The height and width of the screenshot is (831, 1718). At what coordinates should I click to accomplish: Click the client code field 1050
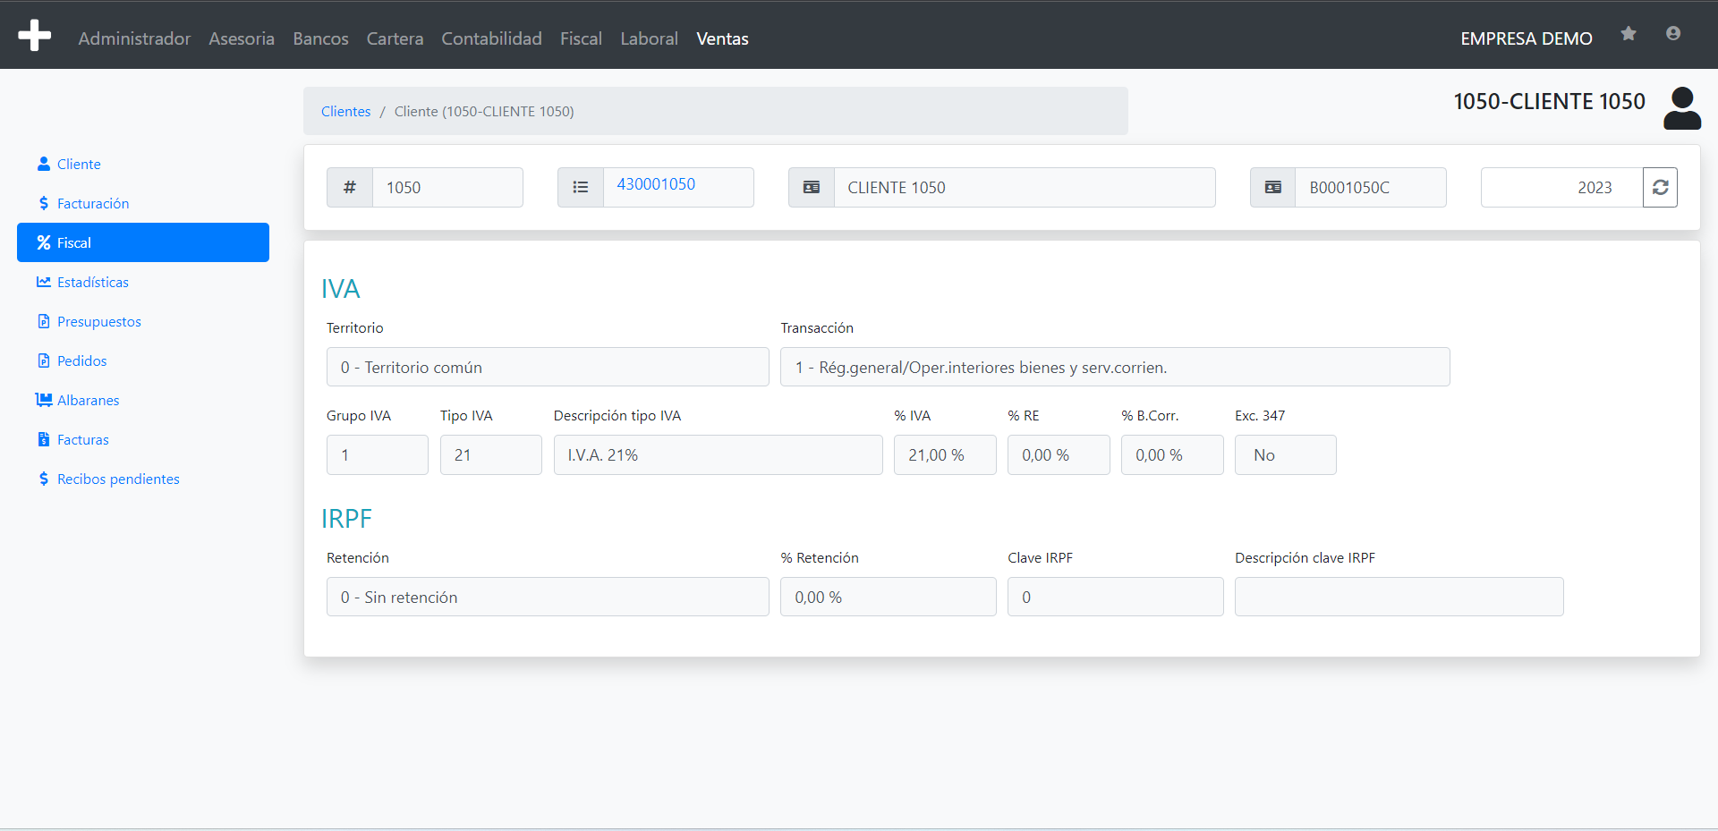(447, 187)
